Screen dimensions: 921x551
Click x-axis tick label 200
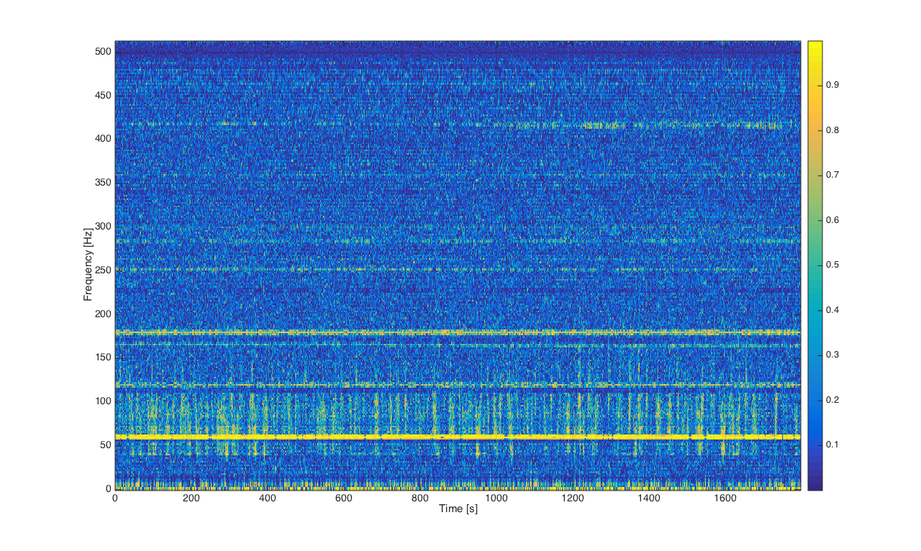point(191,498)
